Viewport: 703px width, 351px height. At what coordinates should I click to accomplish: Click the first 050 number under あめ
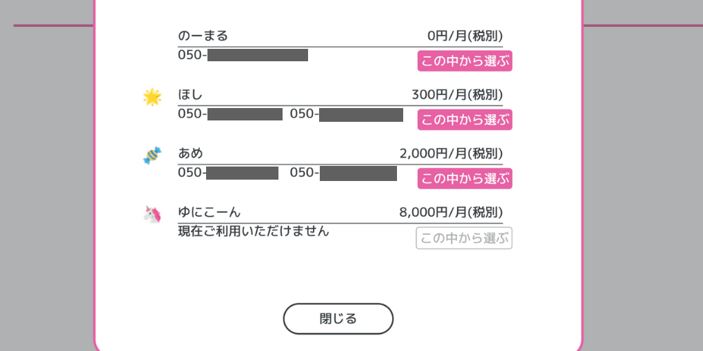pyautogui.click(x=228, y=173)
